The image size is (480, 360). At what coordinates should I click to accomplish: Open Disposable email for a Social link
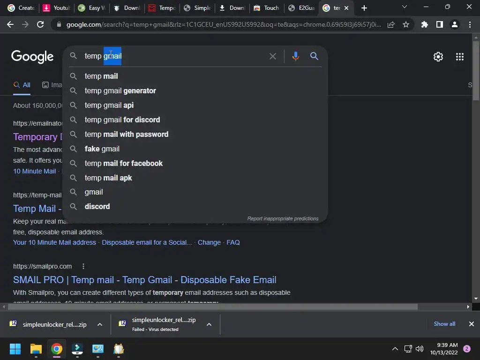[x=147, y=242]
